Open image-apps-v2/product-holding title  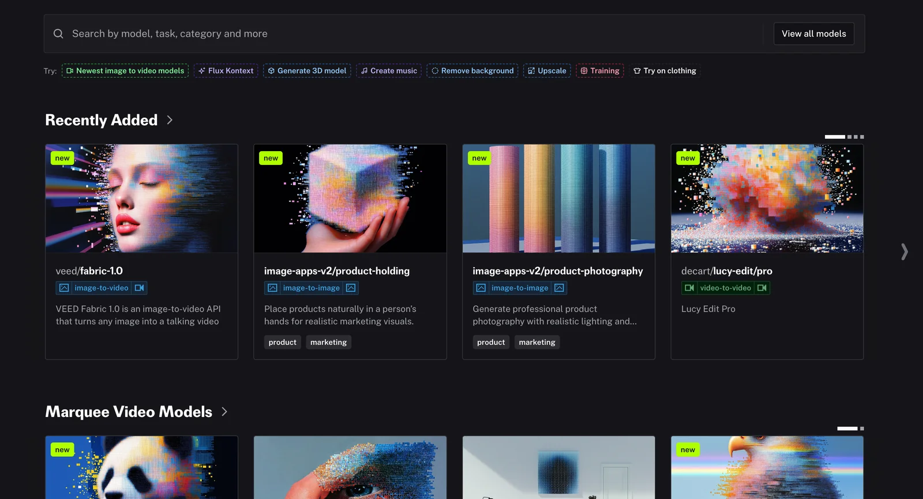pyautogui.click(x=337, y=271)
